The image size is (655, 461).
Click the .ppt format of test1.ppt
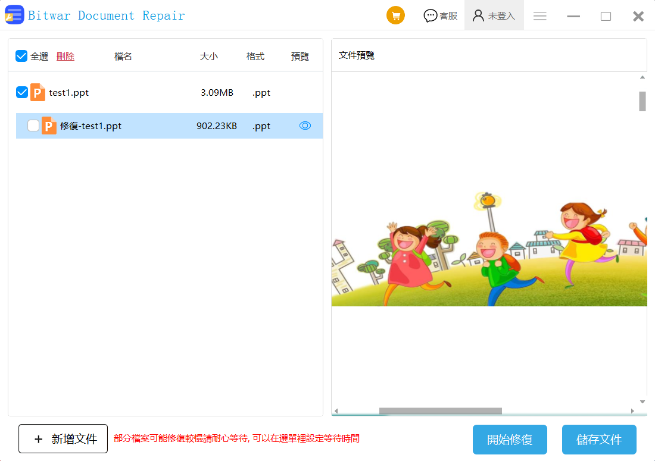click(261, 93)
